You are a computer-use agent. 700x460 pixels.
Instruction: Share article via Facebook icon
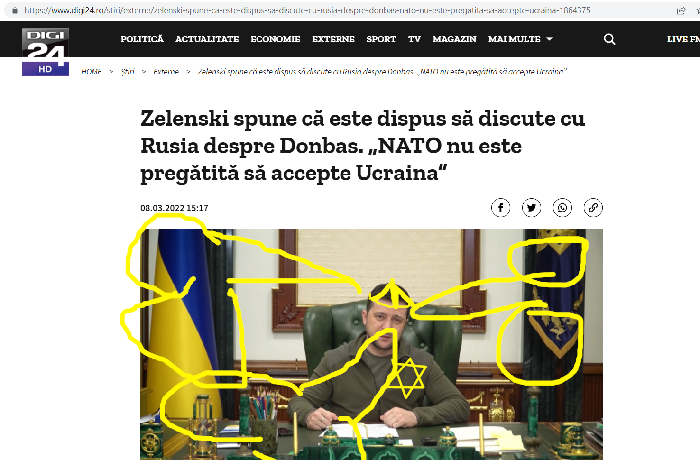501,208
